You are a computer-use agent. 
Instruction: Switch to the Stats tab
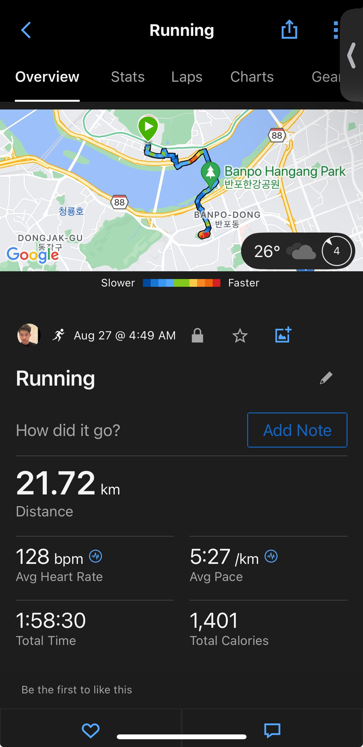(x=128, y=77)
